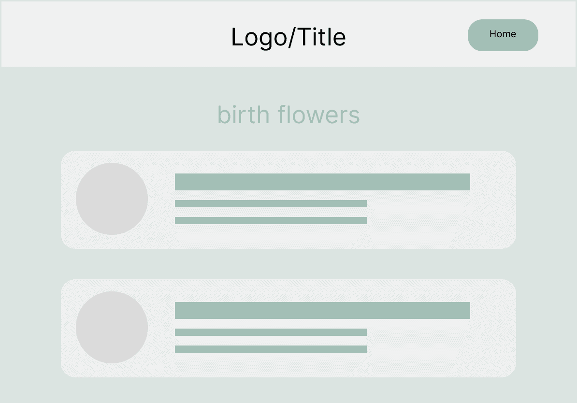Screen dimensions: 577x403
Task: Select the second card's upper thin text line
Action: pos(271,332)
